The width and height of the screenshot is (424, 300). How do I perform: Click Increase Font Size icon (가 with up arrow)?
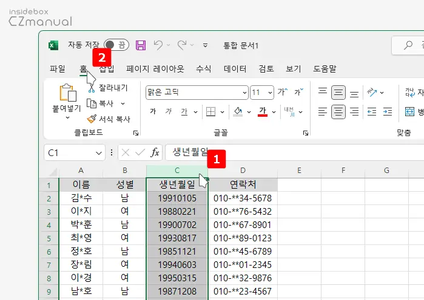(x=283, y=92)
